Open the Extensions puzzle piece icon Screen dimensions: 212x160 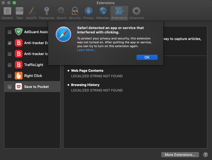click(x=119, y=11)
